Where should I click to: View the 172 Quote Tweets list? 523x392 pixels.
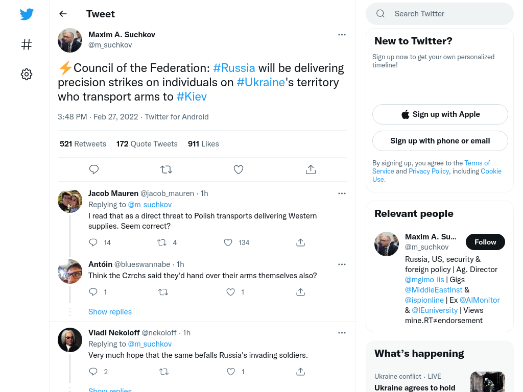(147, 143)
